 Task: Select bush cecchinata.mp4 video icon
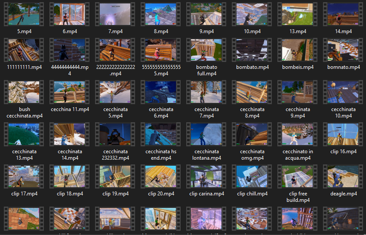pyautogui.click(x=24, y=92)
